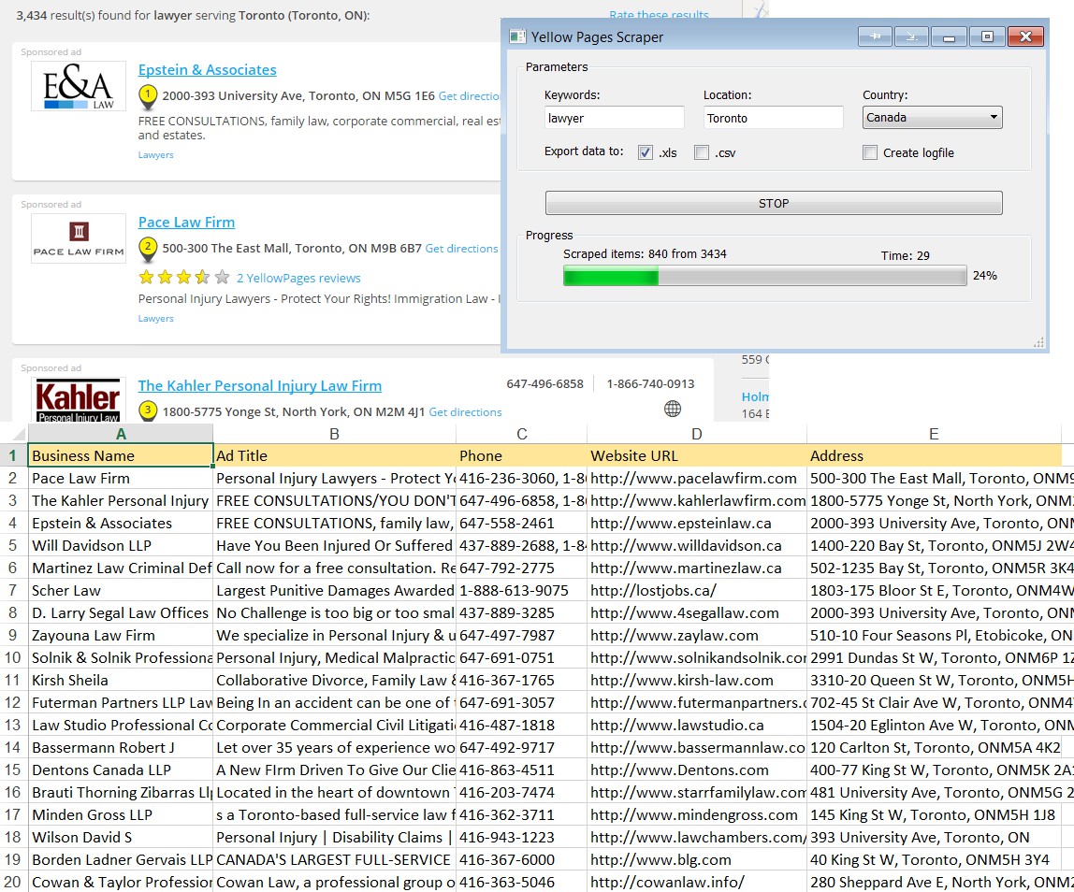Select row 1 header in spreadsheet
The height and width of the screenshot is (892, 1074).
(x=13, y=456)
